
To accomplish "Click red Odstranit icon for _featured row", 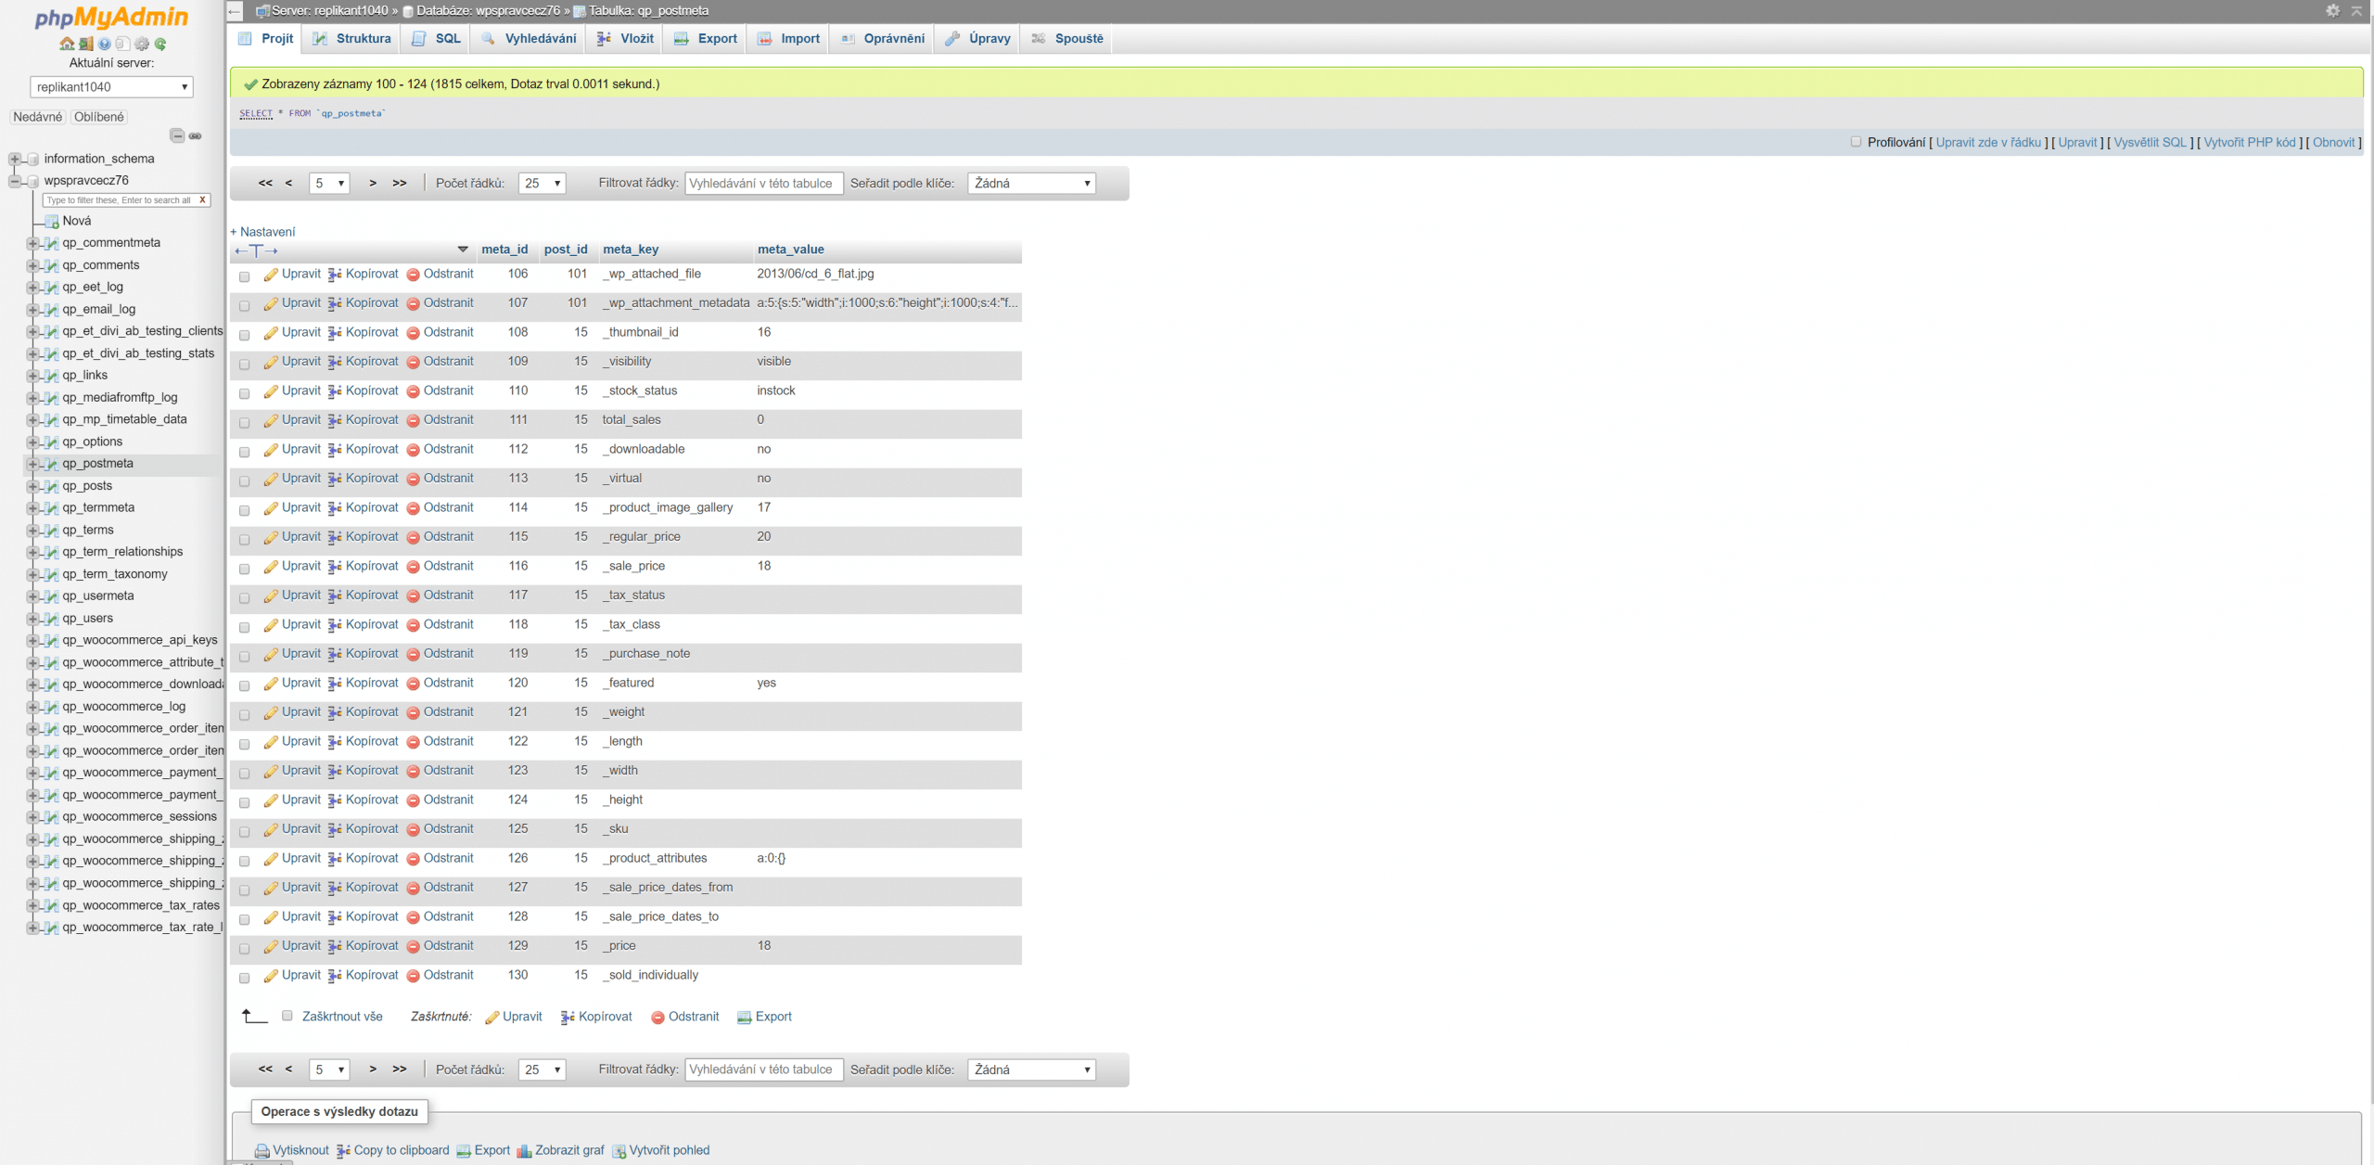I will coord(414,684).
